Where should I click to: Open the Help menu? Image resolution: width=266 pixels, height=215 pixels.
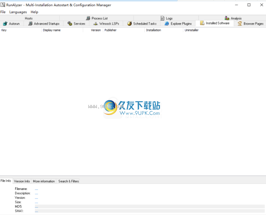pyautogui.click(x=34, y=12)
